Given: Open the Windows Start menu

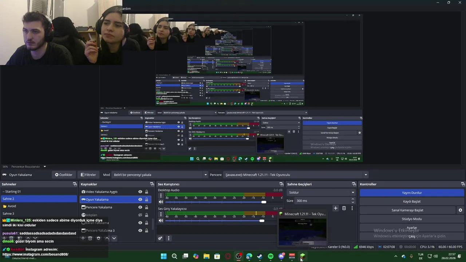Looking at the screenshot, I should coord(163,256).
